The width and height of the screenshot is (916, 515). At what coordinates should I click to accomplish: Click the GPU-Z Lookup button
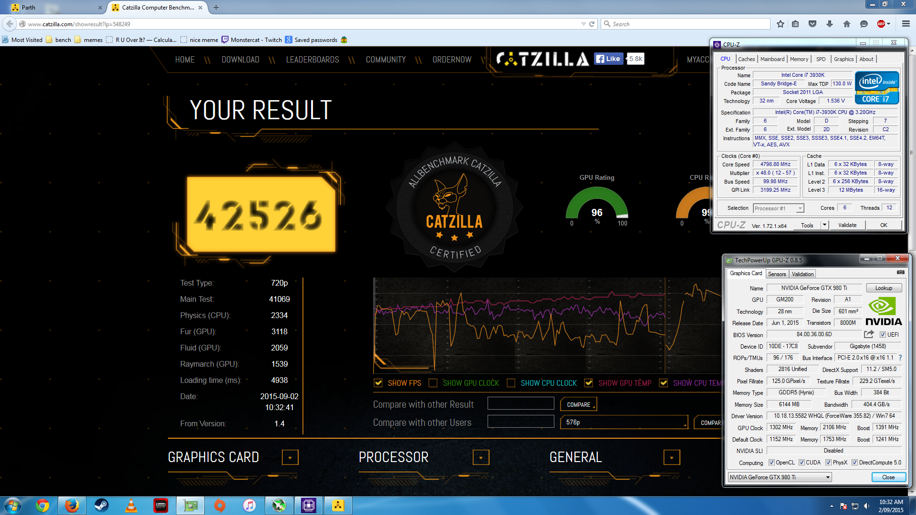884,288
